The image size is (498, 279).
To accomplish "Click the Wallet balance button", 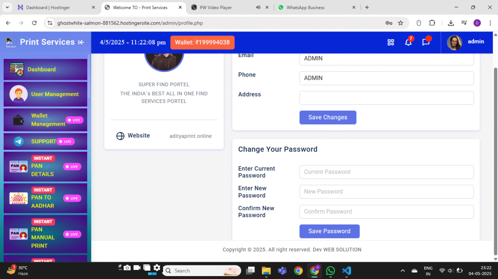I will click(x=203, y=42).
